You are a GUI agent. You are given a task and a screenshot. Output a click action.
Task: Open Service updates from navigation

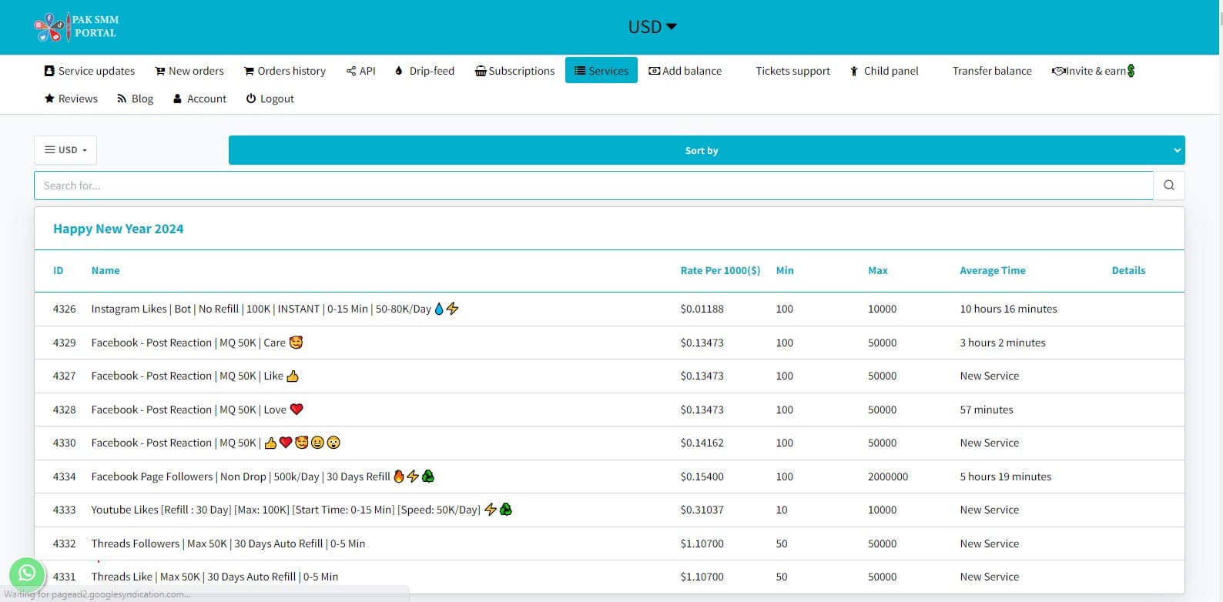(x=89, y=71)
